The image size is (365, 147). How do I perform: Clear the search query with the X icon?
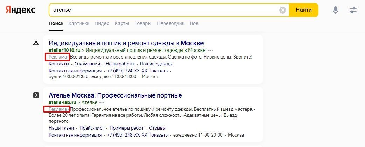tap(283, 10)
